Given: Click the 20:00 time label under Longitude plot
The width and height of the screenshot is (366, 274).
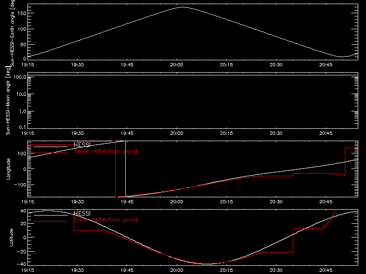Looking at the screenshot, I should click(177, 201).
